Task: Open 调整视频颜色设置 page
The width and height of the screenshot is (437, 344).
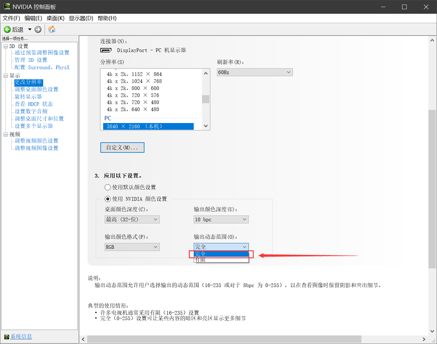Action: (36, 141)
